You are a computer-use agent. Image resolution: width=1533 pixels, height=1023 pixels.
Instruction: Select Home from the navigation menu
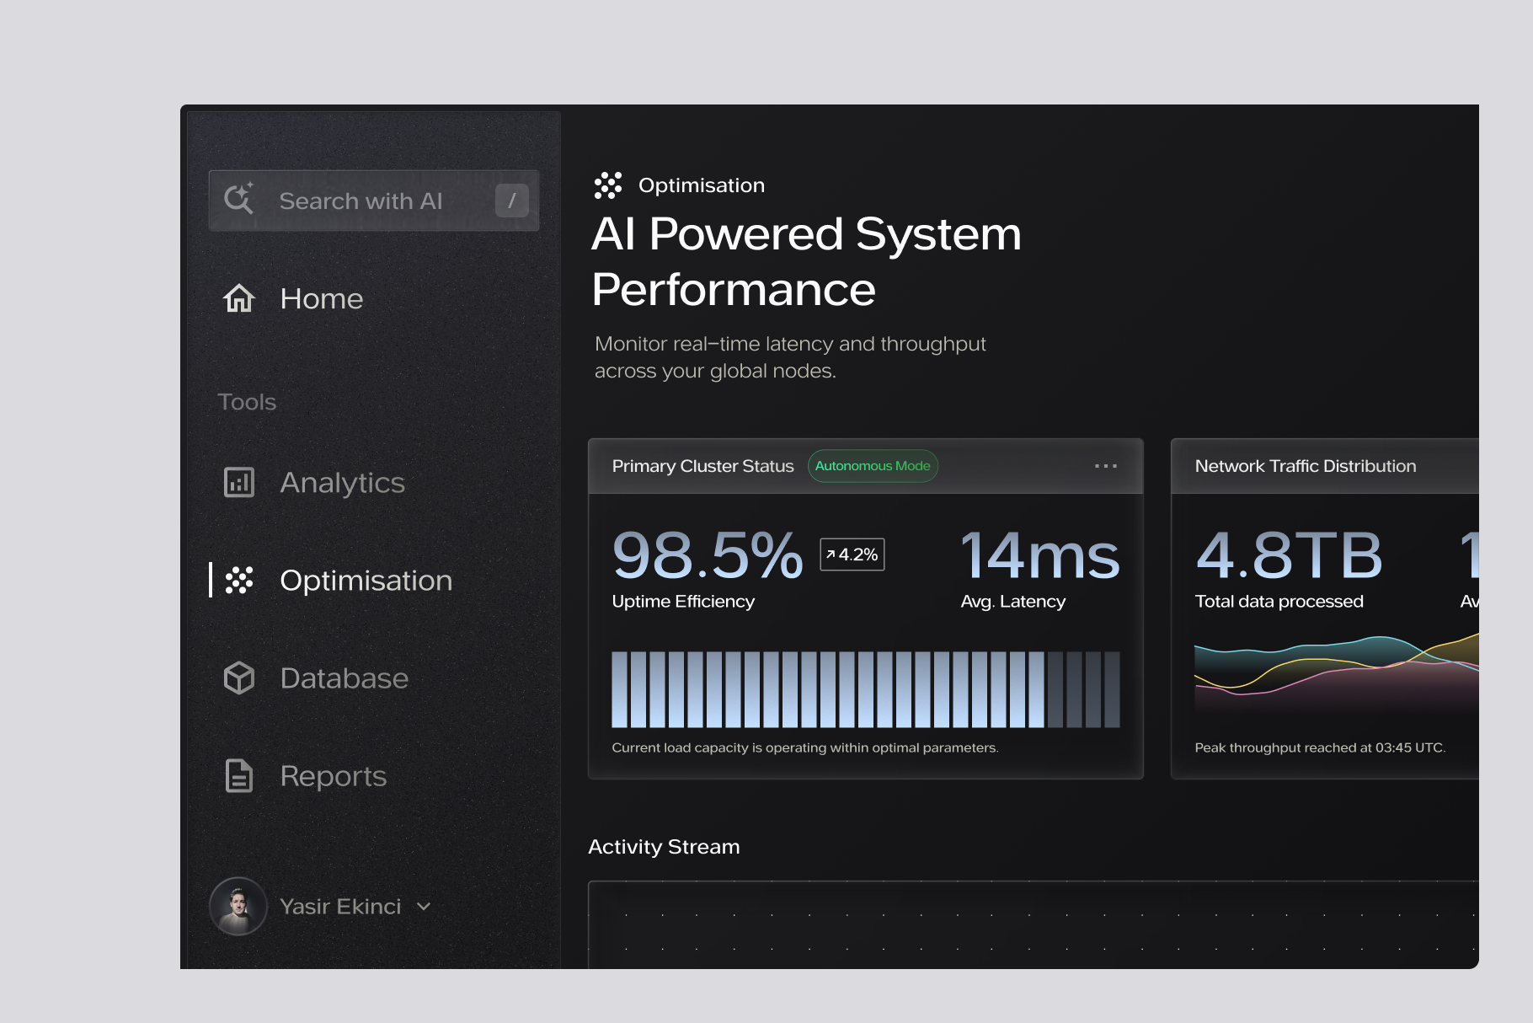click(322, 298)
